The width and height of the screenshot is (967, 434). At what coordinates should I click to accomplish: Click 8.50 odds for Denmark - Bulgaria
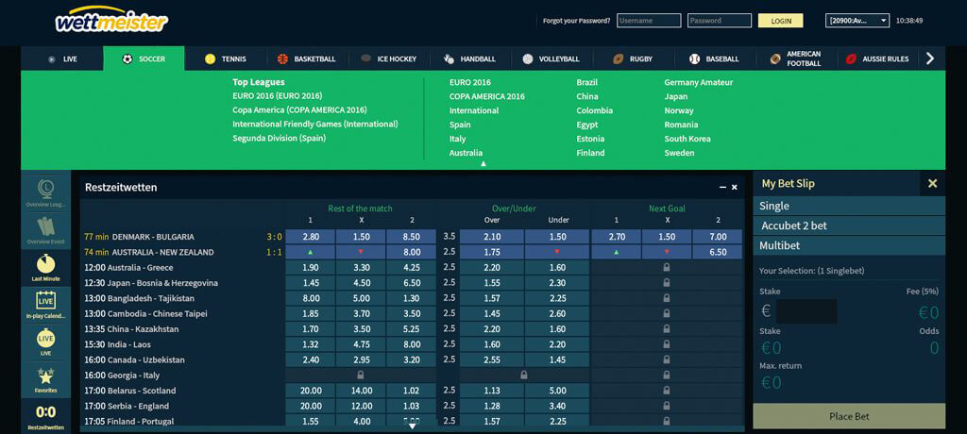point(411,237)
